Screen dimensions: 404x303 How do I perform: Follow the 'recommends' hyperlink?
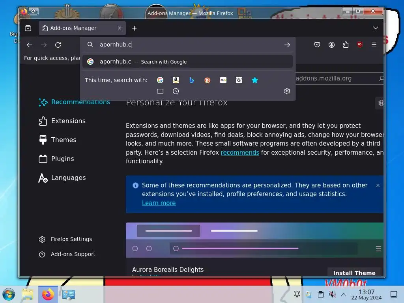[240, 153]
